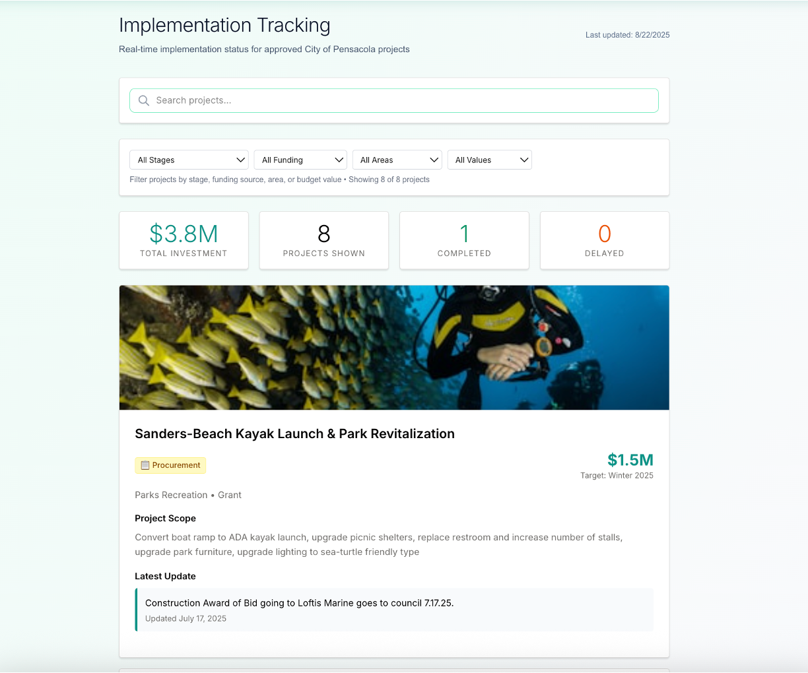Click the Delayed stat card
Viewport: 808px width, 673px height.
click(x=604, y=240)
